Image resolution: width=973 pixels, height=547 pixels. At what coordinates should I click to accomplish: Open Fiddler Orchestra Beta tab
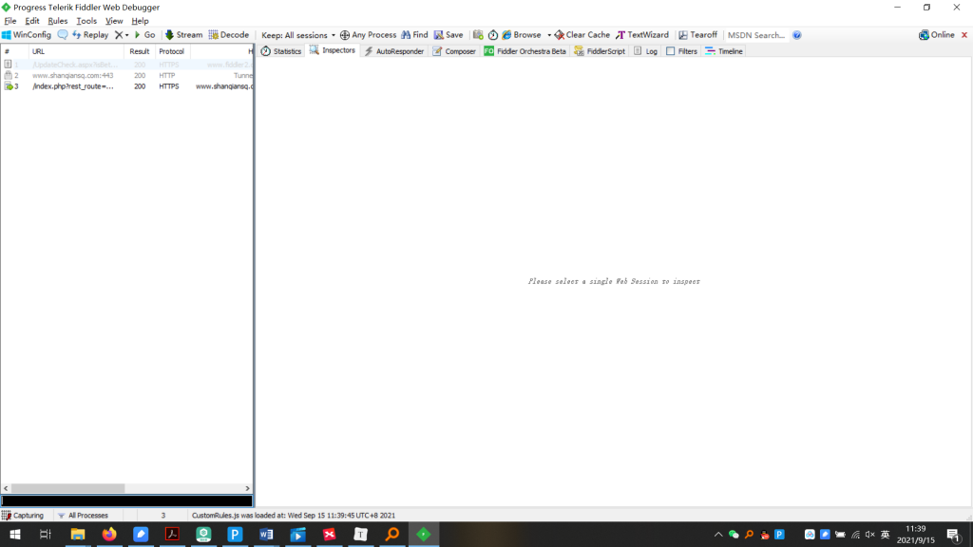click(525, 51)
